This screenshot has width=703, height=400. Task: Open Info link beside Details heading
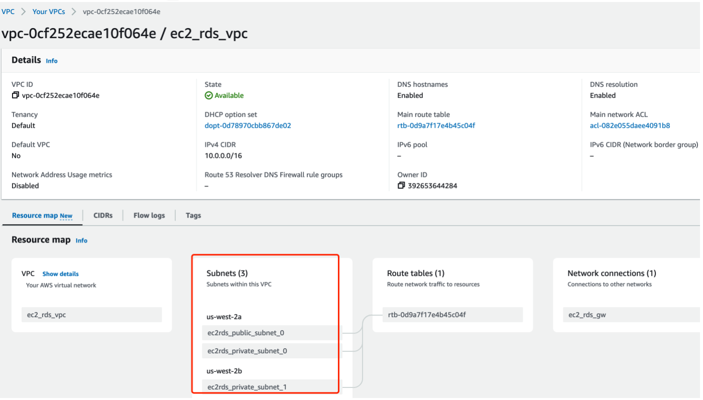point(52,61)
